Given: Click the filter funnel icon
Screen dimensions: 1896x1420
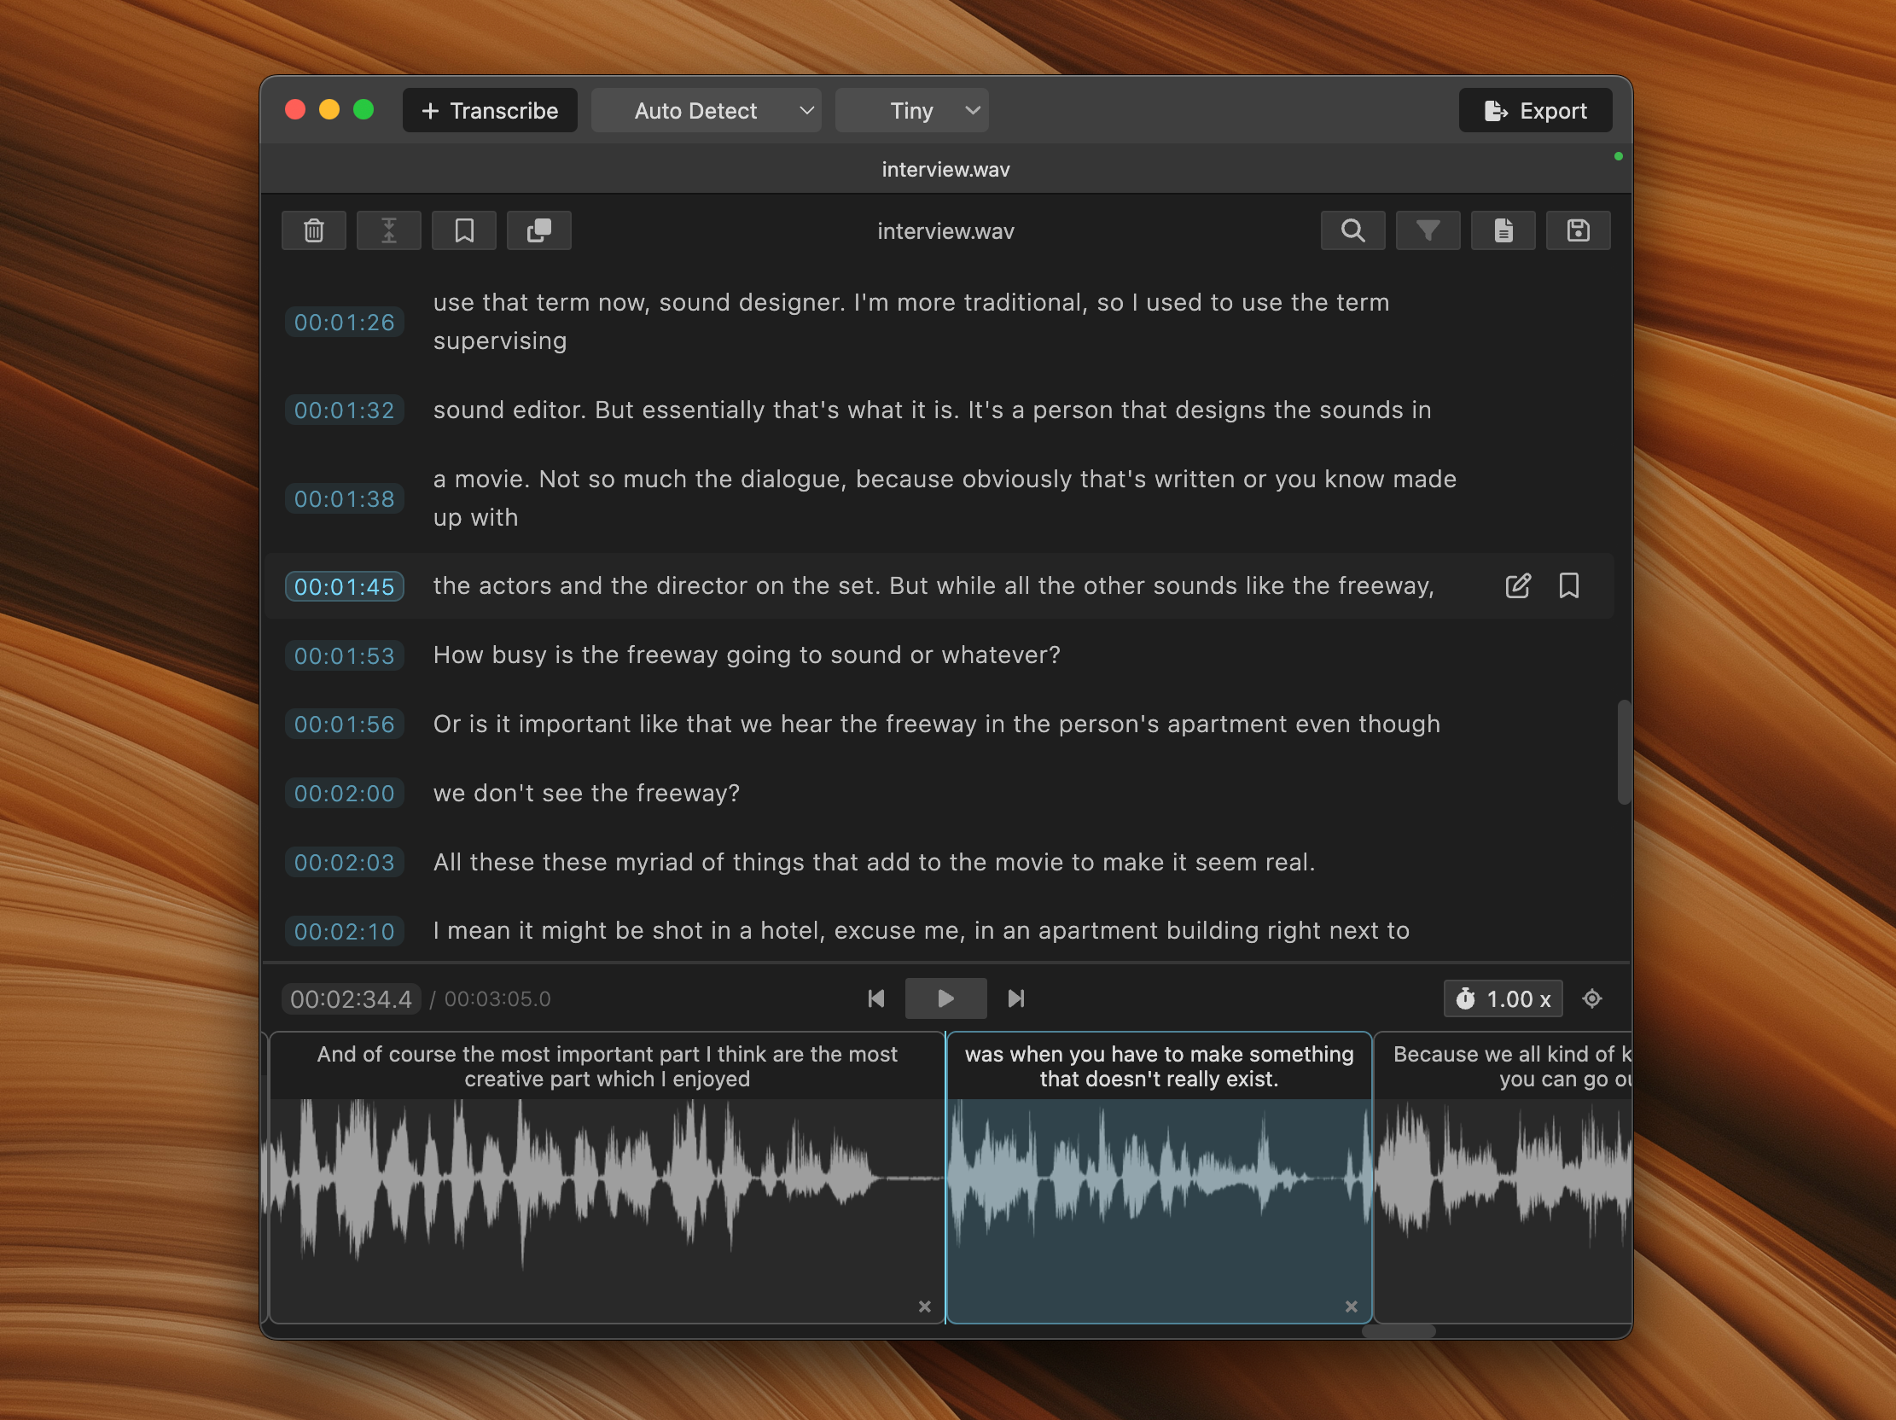Looking at the screenshot, I should (1428, 230).
